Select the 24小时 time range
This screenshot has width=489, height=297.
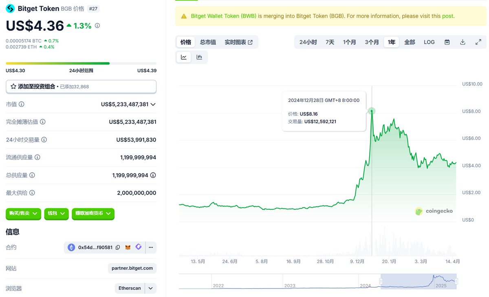click(308, 42)
